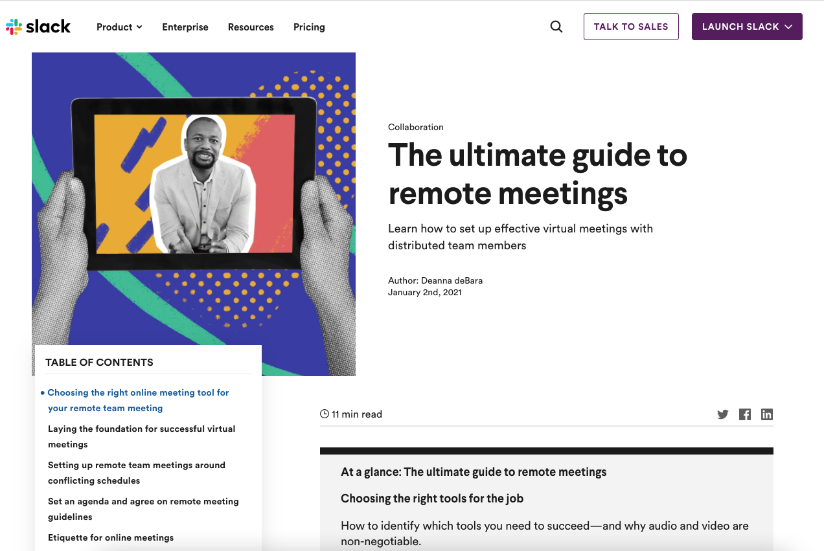Click the article title heading

click(x=537, y=174)
